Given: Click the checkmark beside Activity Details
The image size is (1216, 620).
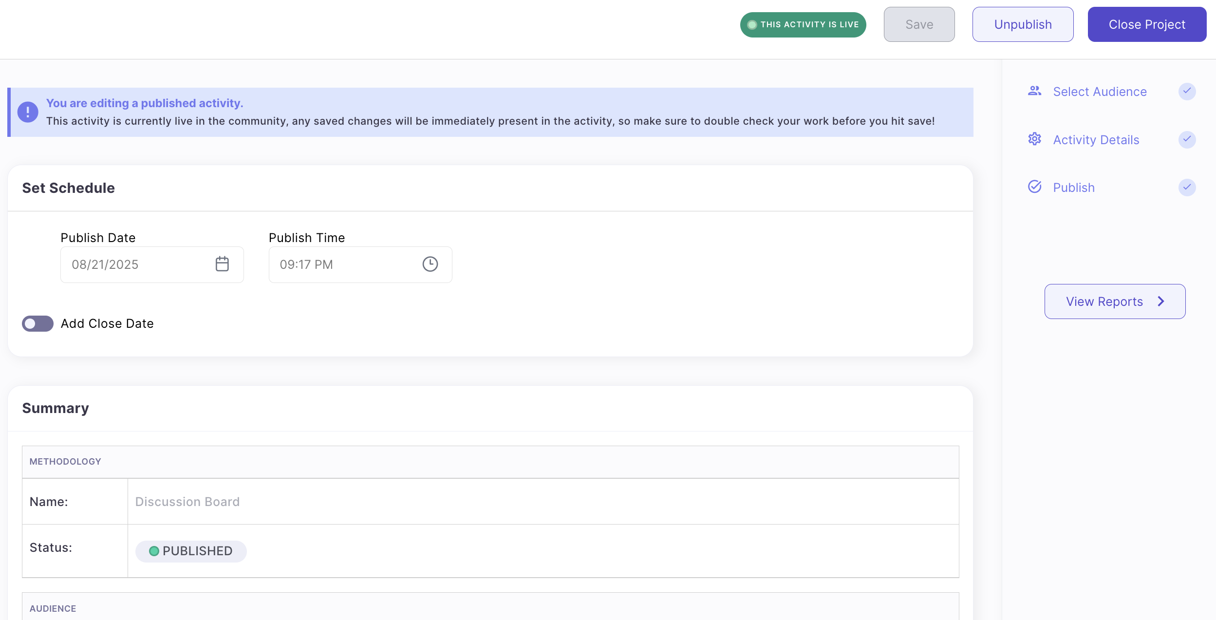Looking at the screenshot, I should pyautogui.click(x=1188, y=140).
